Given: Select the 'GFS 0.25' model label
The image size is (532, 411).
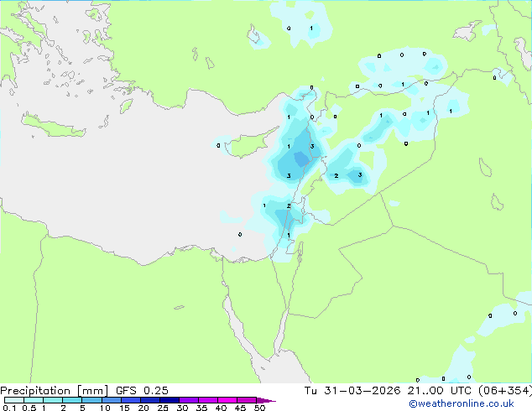Looking at the screenshot, I should [x=142, y=391].
